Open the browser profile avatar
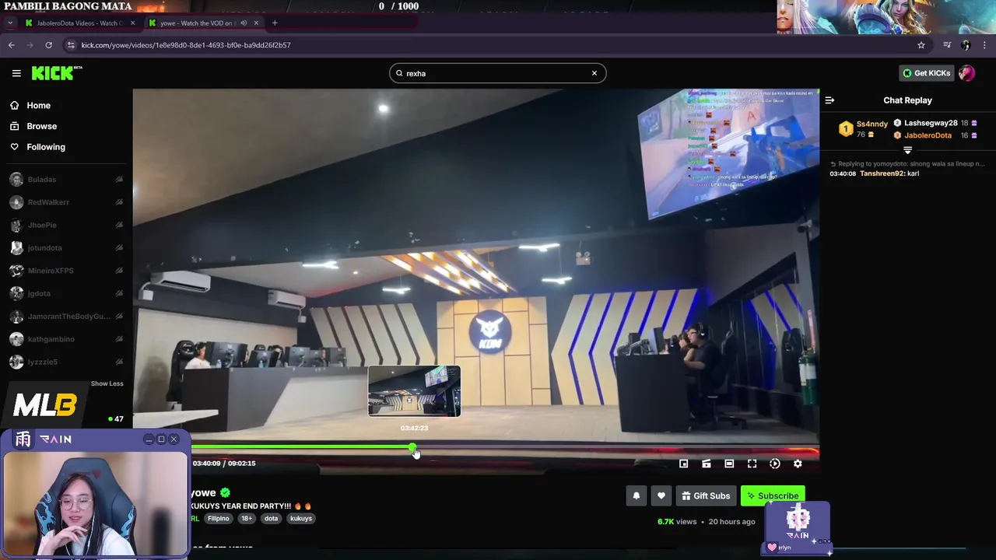996x560 pixels. (966, 45)
